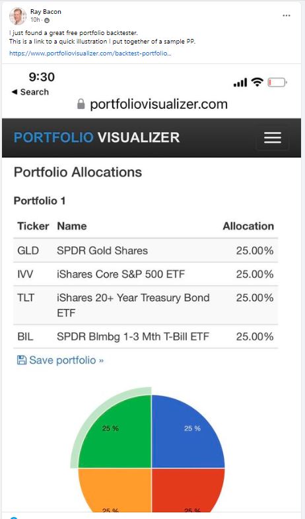Click the Save portfolio floppy disk icon
This screenshot has height=519, width=305.
22,360
